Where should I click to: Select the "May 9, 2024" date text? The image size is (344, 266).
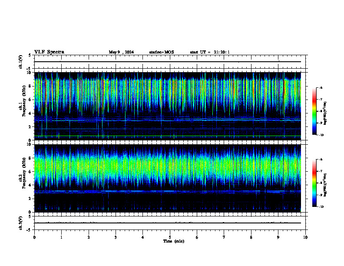pos(121,52)
